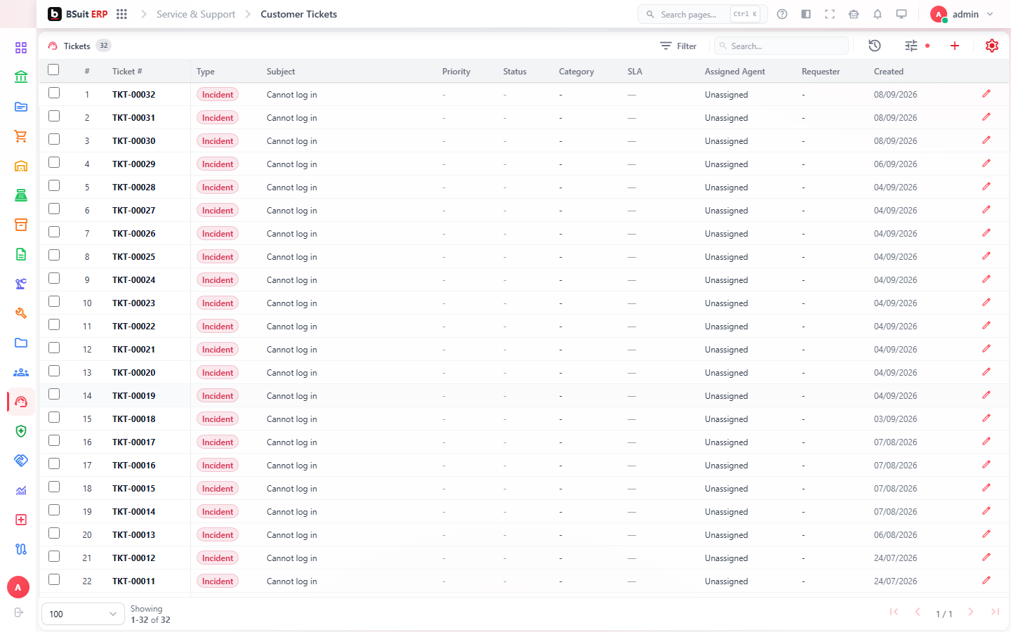Open the ticket history clock icon
This screenshot has height=632, width=1011.
(x=875, y=46)
